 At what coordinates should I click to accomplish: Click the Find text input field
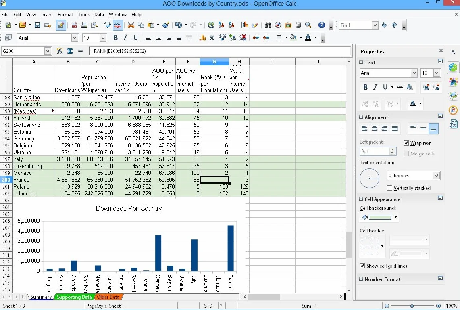click(356, 25)
